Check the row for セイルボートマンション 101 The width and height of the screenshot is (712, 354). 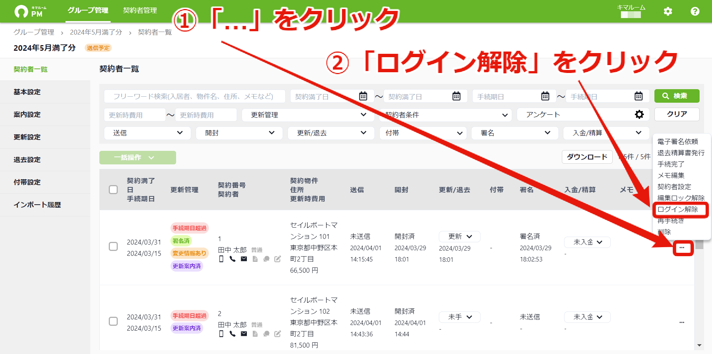[x=113, y=246]
